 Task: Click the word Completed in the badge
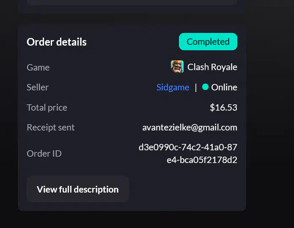(x=208, y=42)
